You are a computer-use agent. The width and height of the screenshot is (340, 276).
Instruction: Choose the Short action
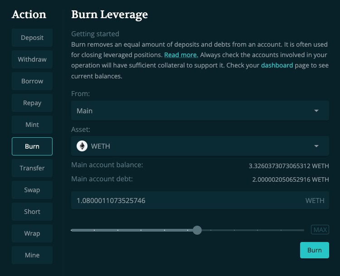coord(32,212)
